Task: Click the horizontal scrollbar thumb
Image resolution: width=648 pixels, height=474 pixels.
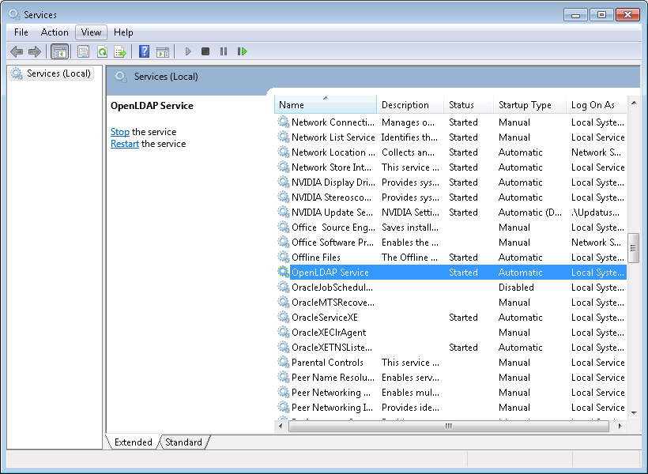Action: click(x=449, y=426)
